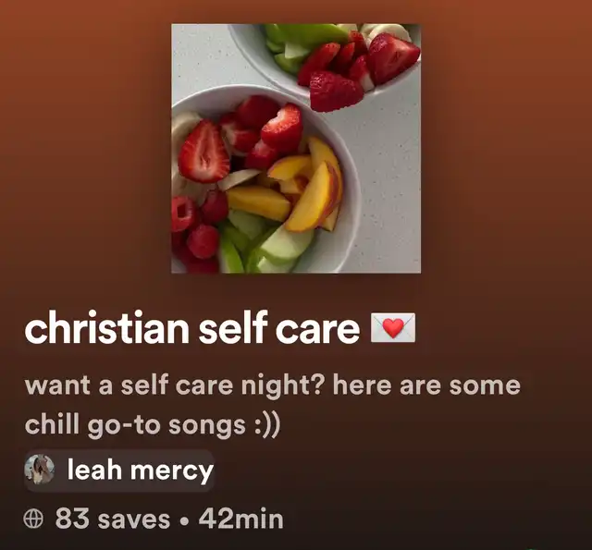Click the red heart on envelope emoji
The height and width of the screenshot is (550, 592).
click(393, 328)
